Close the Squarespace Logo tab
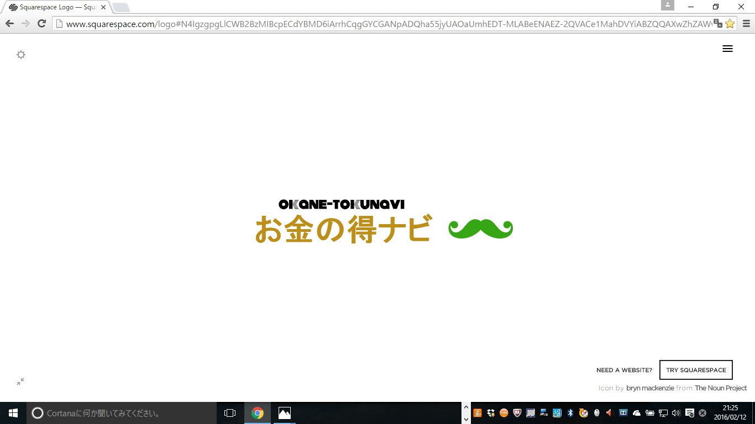 pos(103,7)
